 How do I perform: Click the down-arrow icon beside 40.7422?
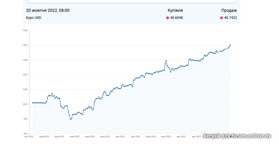point(221,18)
